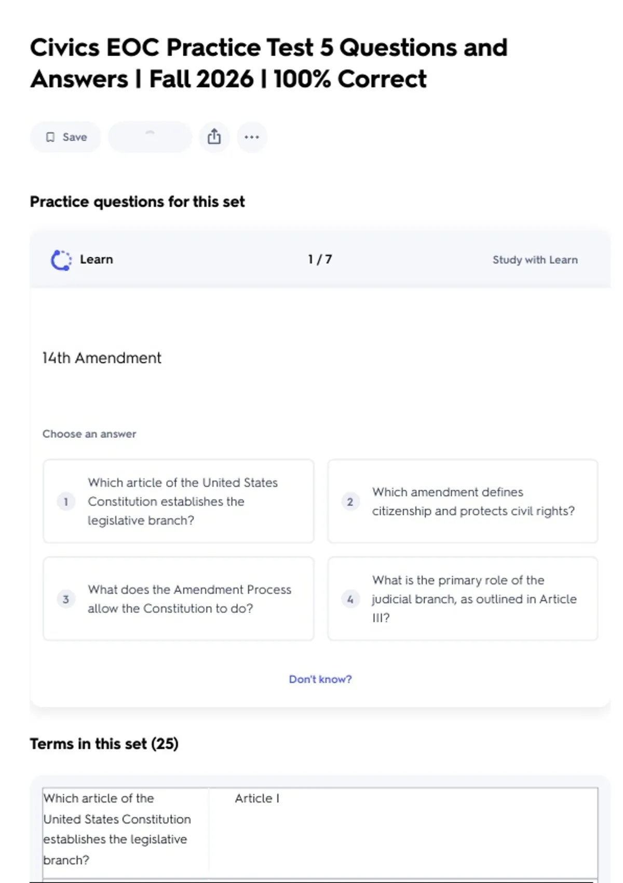
Task: Click the 14th Amendment prompt text
Action: point(102,358)
